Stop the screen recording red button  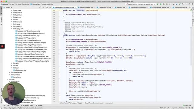(x=2, y=46)
